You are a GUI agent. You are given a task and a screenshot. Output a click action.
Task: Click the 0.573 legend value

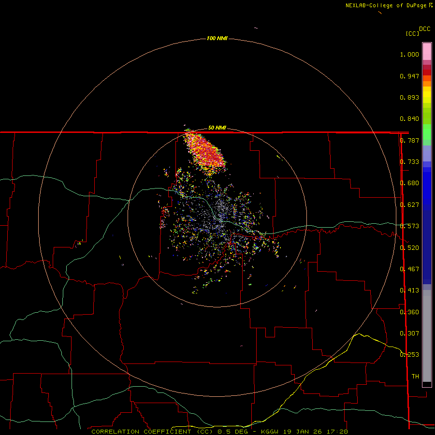(409, 226)
